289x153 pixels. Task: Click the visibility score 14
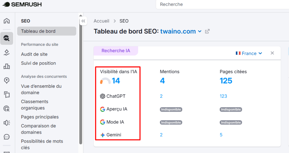(116, 81)
